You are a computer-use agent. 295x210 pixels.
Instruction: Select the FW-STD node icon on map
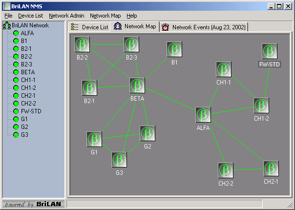(270, 51)
